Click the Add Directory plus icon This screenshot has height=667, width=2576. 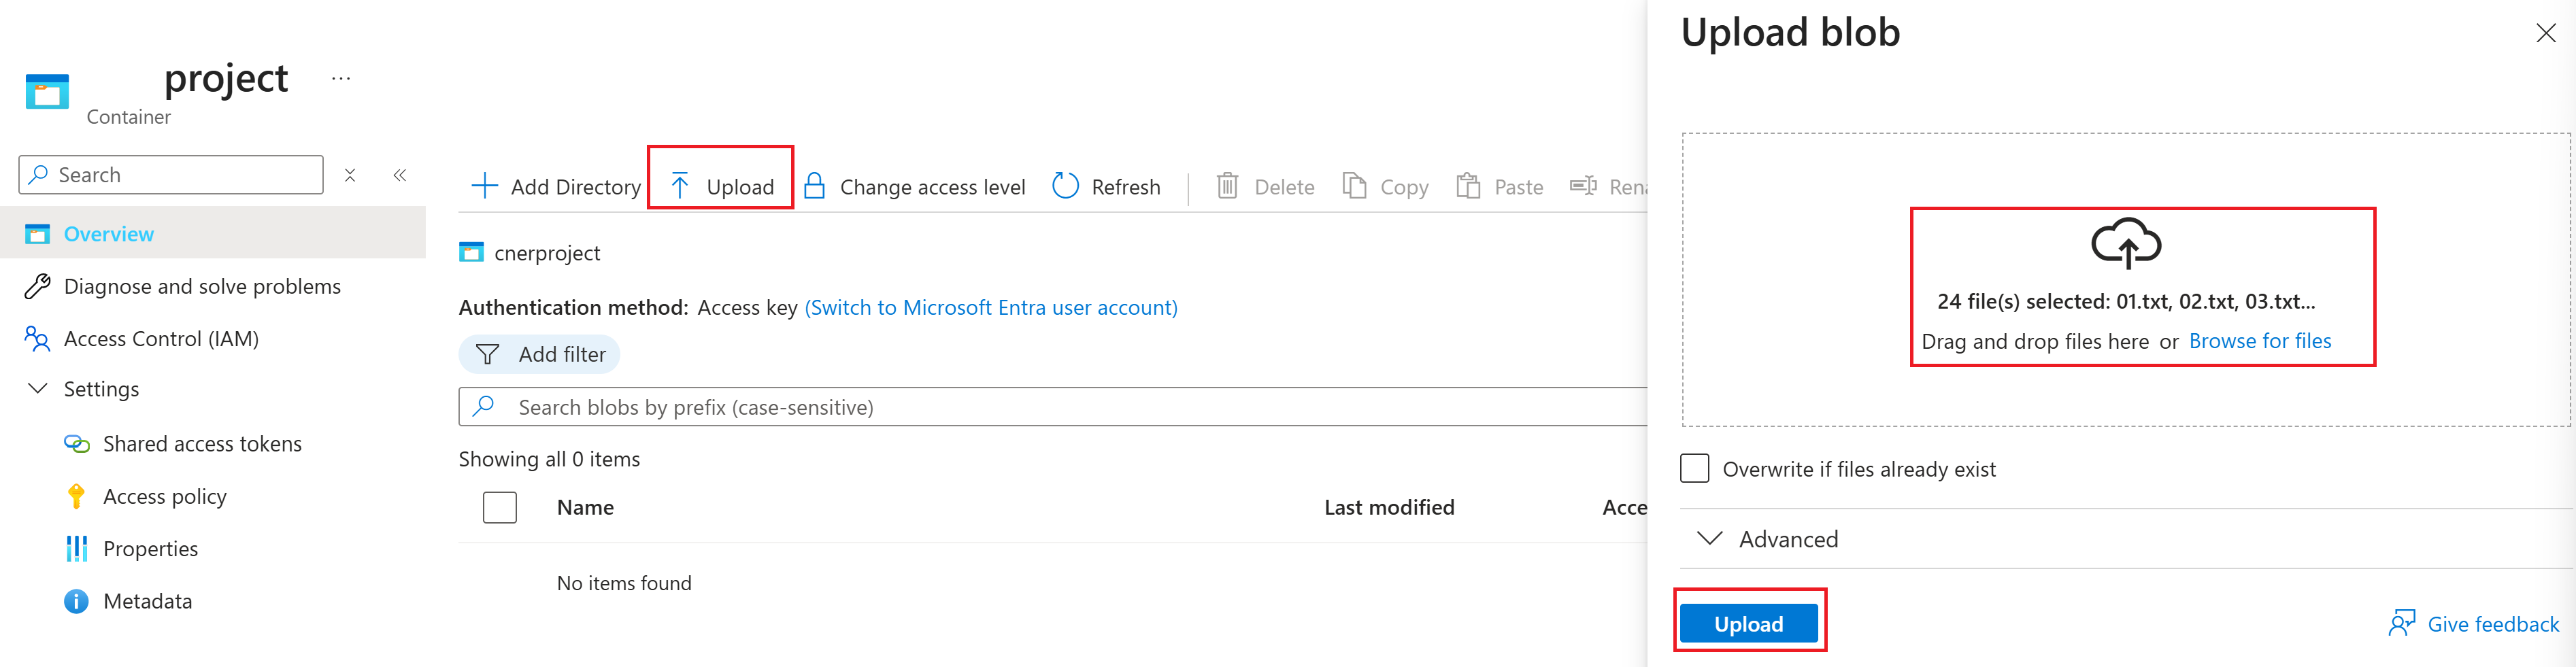pos(484,186)
